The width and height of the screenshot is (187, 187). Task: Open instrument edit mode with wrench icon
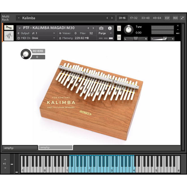(x=9, y=28)
